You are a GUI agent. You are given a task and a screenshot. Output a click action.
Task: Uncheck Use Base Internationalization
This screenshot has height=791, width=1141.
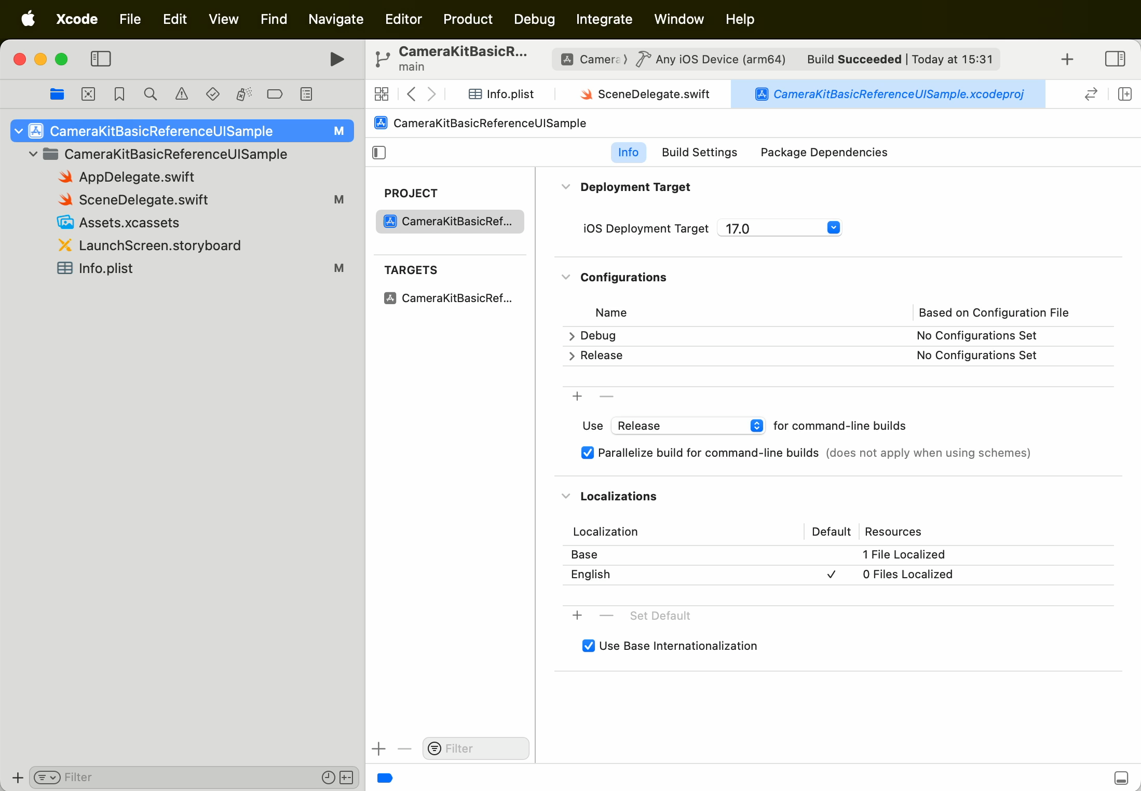click(x=588, y=646)
